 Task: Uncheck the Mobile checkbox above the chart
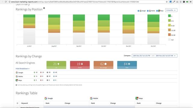pyautogui.click(x=148, y=11)
